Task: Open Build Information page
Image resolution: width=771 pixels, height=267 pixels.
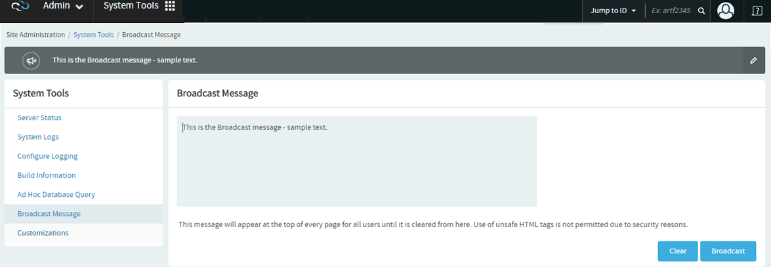Action: (46, 175)
